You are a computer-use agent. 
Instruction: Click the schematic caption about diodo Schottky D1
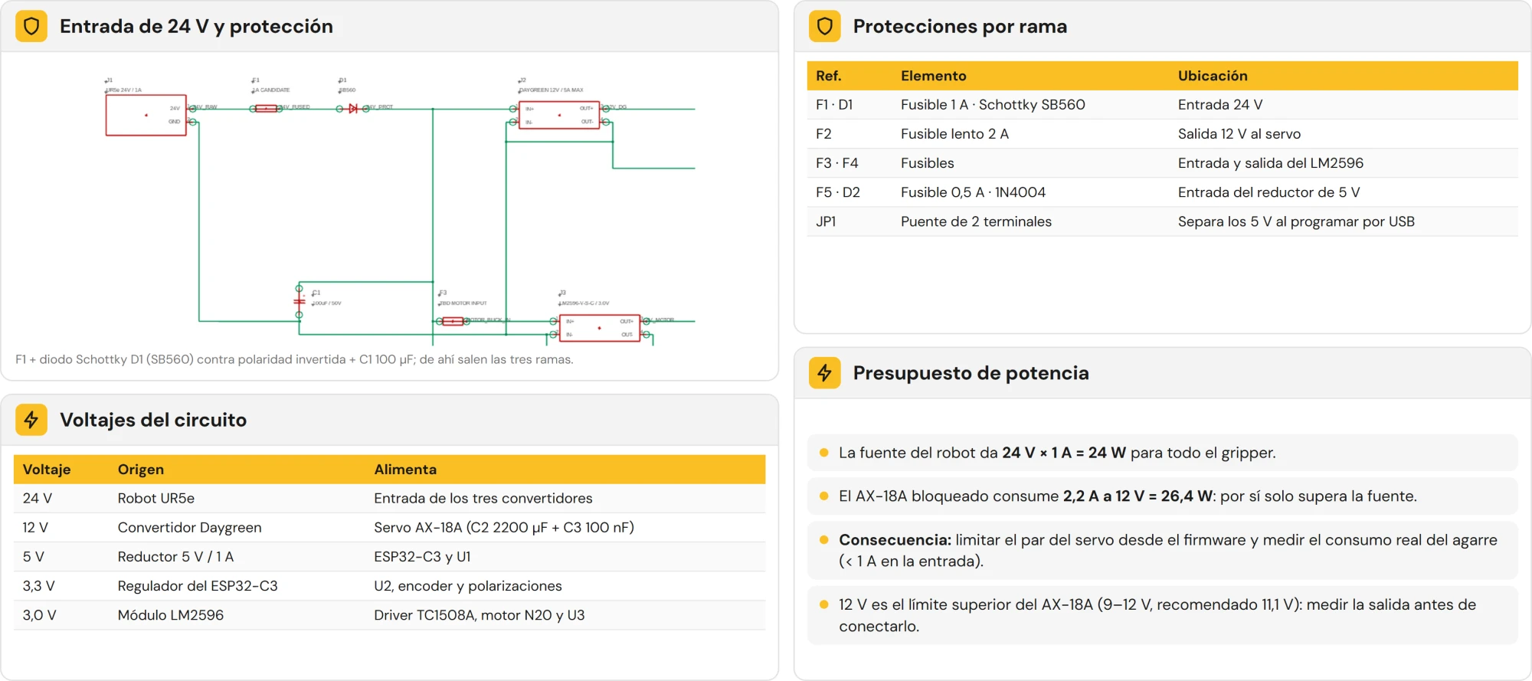294,359
